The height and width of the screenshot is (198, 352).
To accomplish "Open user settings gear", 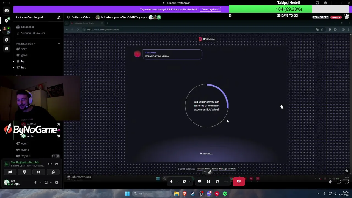I will click(57, 182).
